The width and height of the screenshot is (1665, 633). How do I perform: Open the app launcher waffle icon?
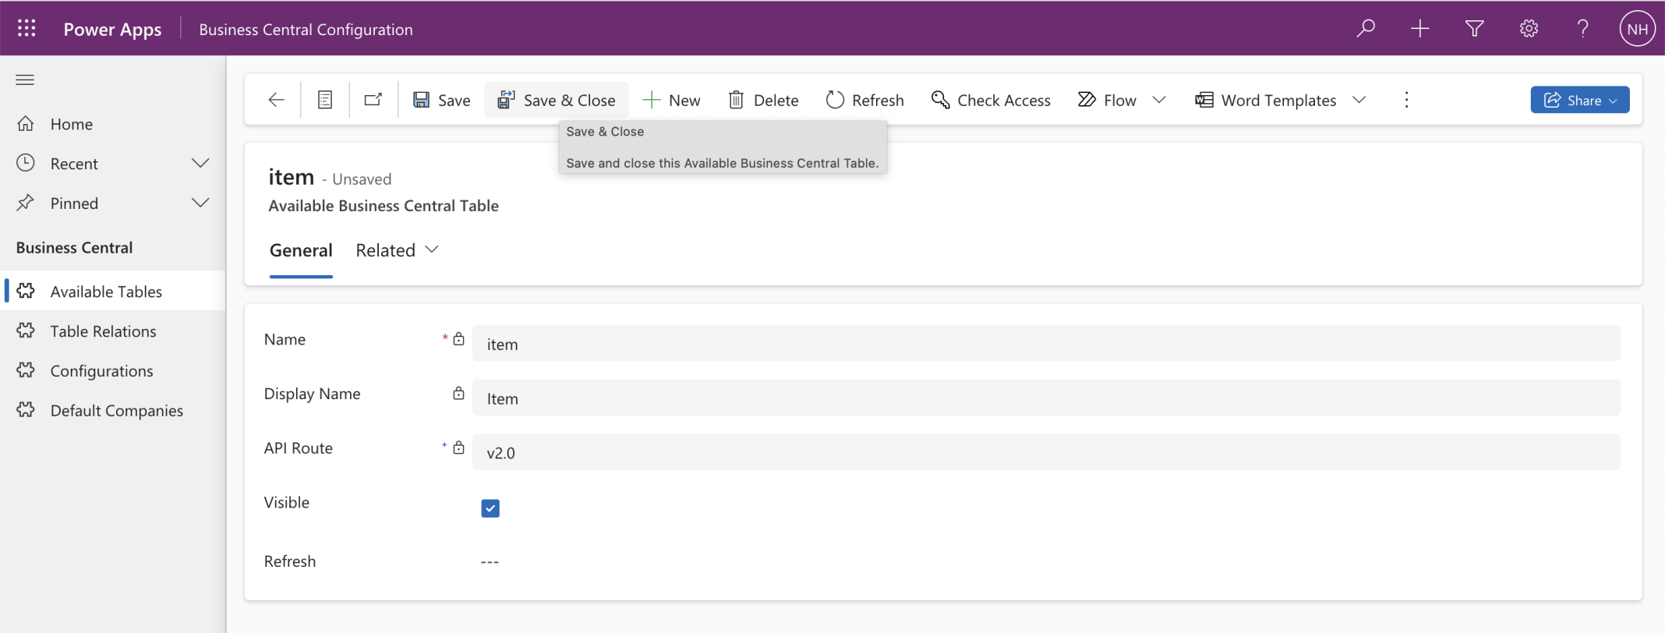[x=27, y=29]
